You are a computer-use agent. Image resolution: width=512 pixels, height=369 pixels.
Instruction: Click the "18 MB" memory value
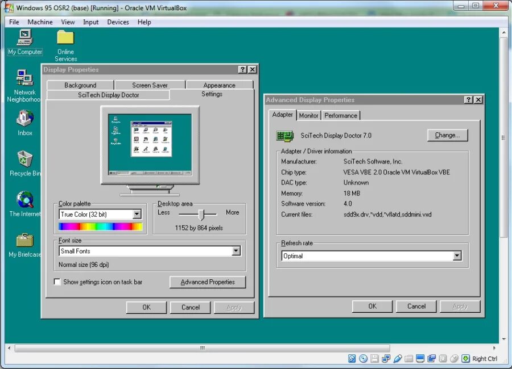tap(352, 194)
